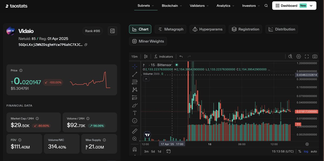Switch to the Hyperparams tab
This screenshot has height=161, width=324.
[208, 29]
